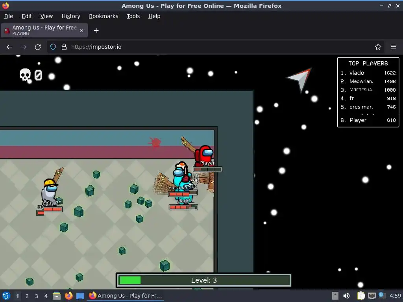Select the Among Us browser tab
The width and height of the screenshot is (403, 302).
click(44, 30)
